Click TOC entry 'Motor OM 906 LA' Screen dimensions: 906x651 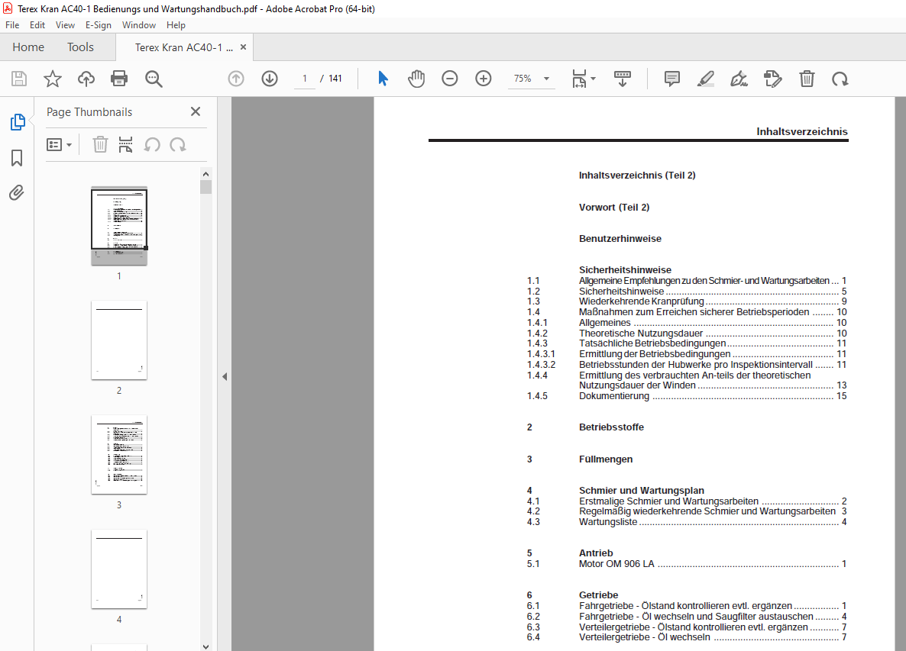pyautogui.click(x=616, y=564)
